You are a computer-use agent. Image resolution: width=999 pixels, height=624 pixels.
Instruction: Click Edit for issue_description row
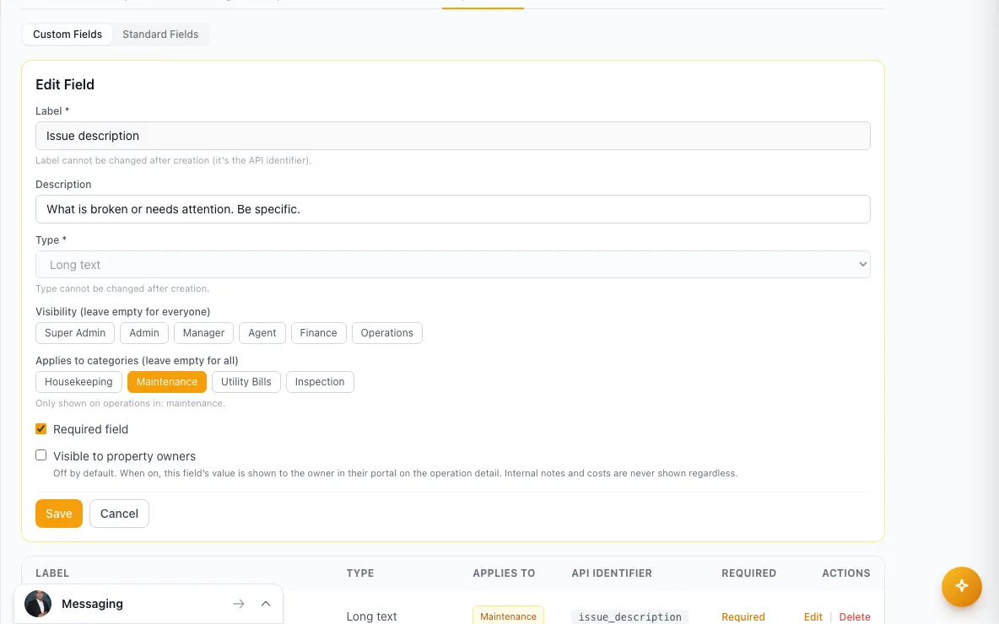[813, 616]
